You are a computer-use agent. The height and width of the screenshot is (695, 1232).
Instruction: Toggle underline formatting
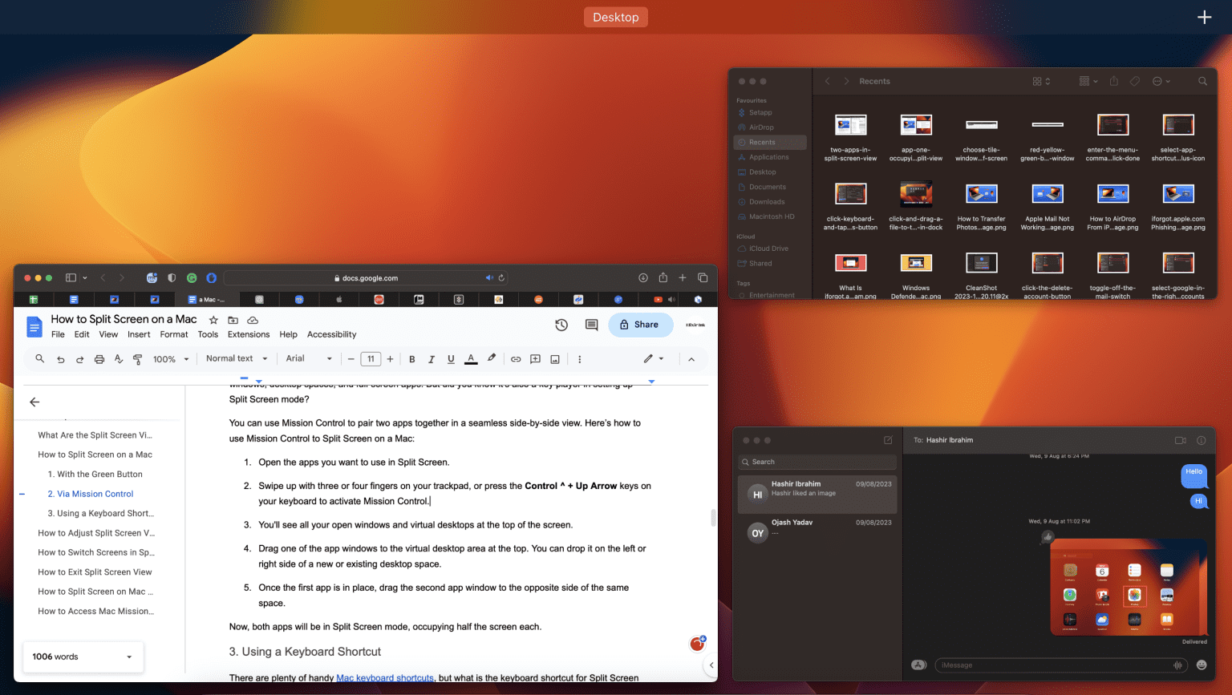coord(450,358)
